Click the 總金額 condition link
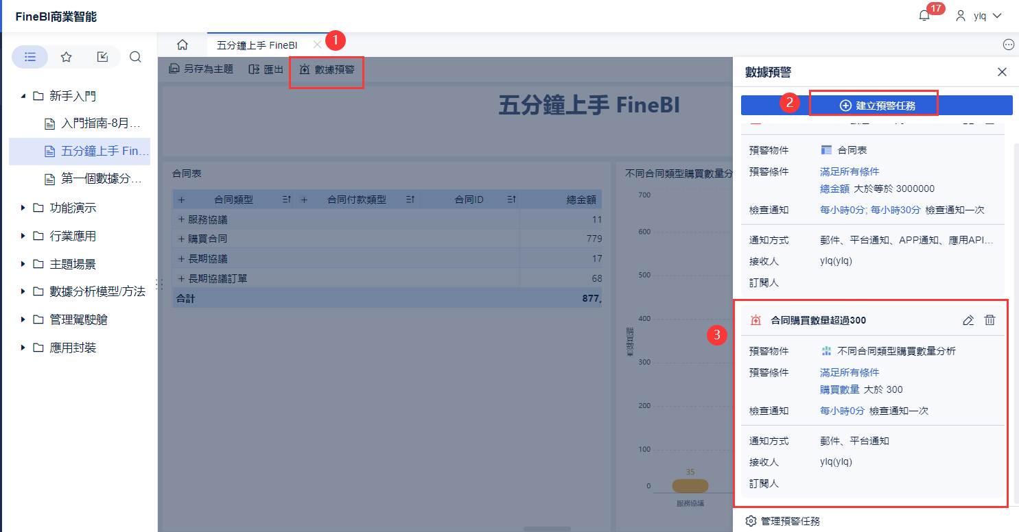The height and width of the screenshot is (532, 1019). 835,189
